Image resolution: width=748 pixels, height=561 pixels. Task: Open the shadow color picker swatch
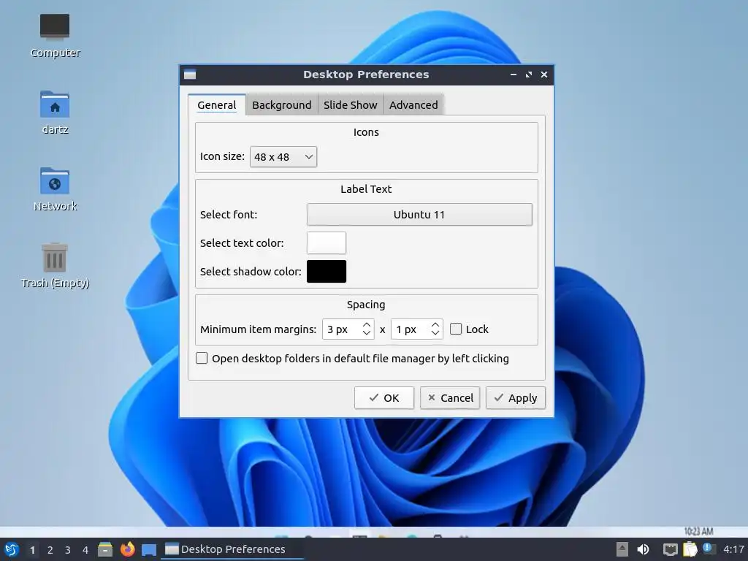(x=327, y=272)
